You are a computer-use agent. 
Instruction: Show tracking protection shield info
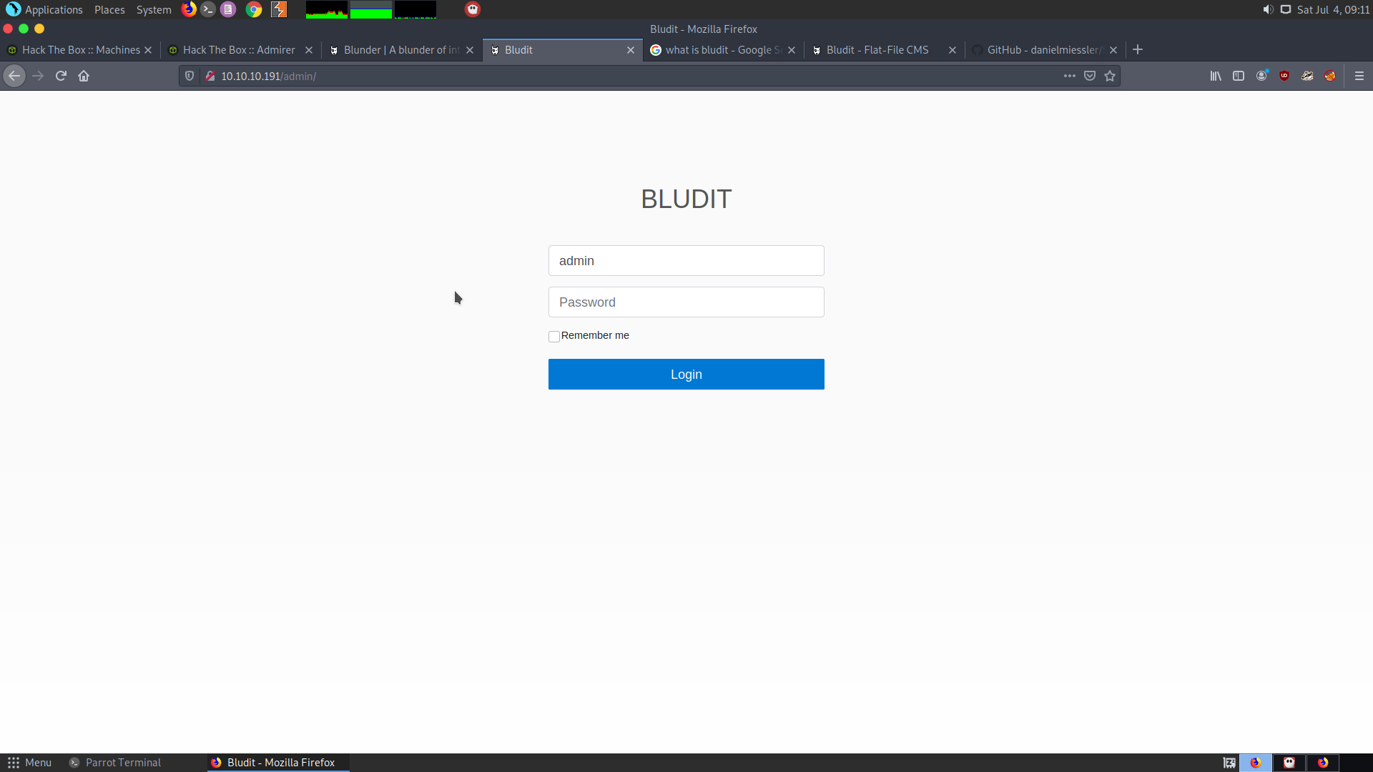[190, 76]
